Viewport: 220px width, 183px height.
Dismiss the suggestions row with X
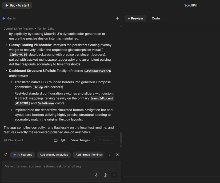click(117, 155)
